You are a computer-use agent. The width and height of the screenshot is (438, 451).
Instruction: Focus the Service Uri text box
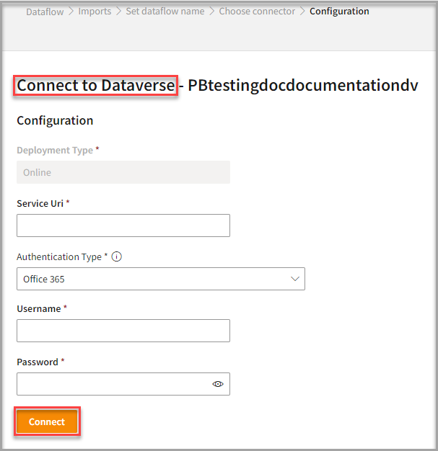tap(123, 225)
